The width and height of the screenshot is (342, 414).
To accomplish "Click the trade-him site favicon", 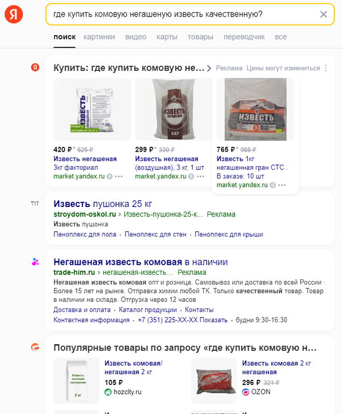I will coord(35,262).
